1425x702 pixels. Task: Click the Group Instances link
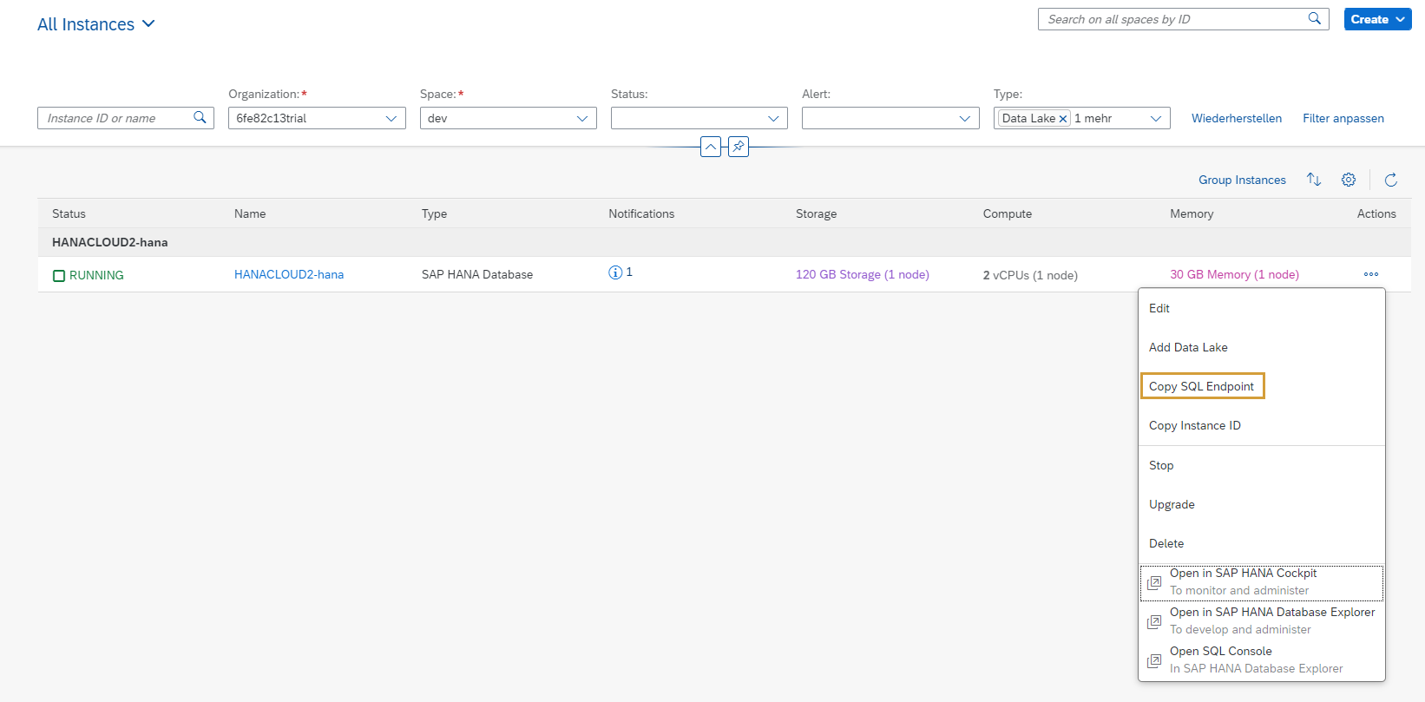1242,180
